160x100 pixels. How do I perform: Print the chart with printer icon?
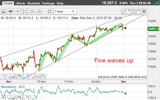(10, 11)
